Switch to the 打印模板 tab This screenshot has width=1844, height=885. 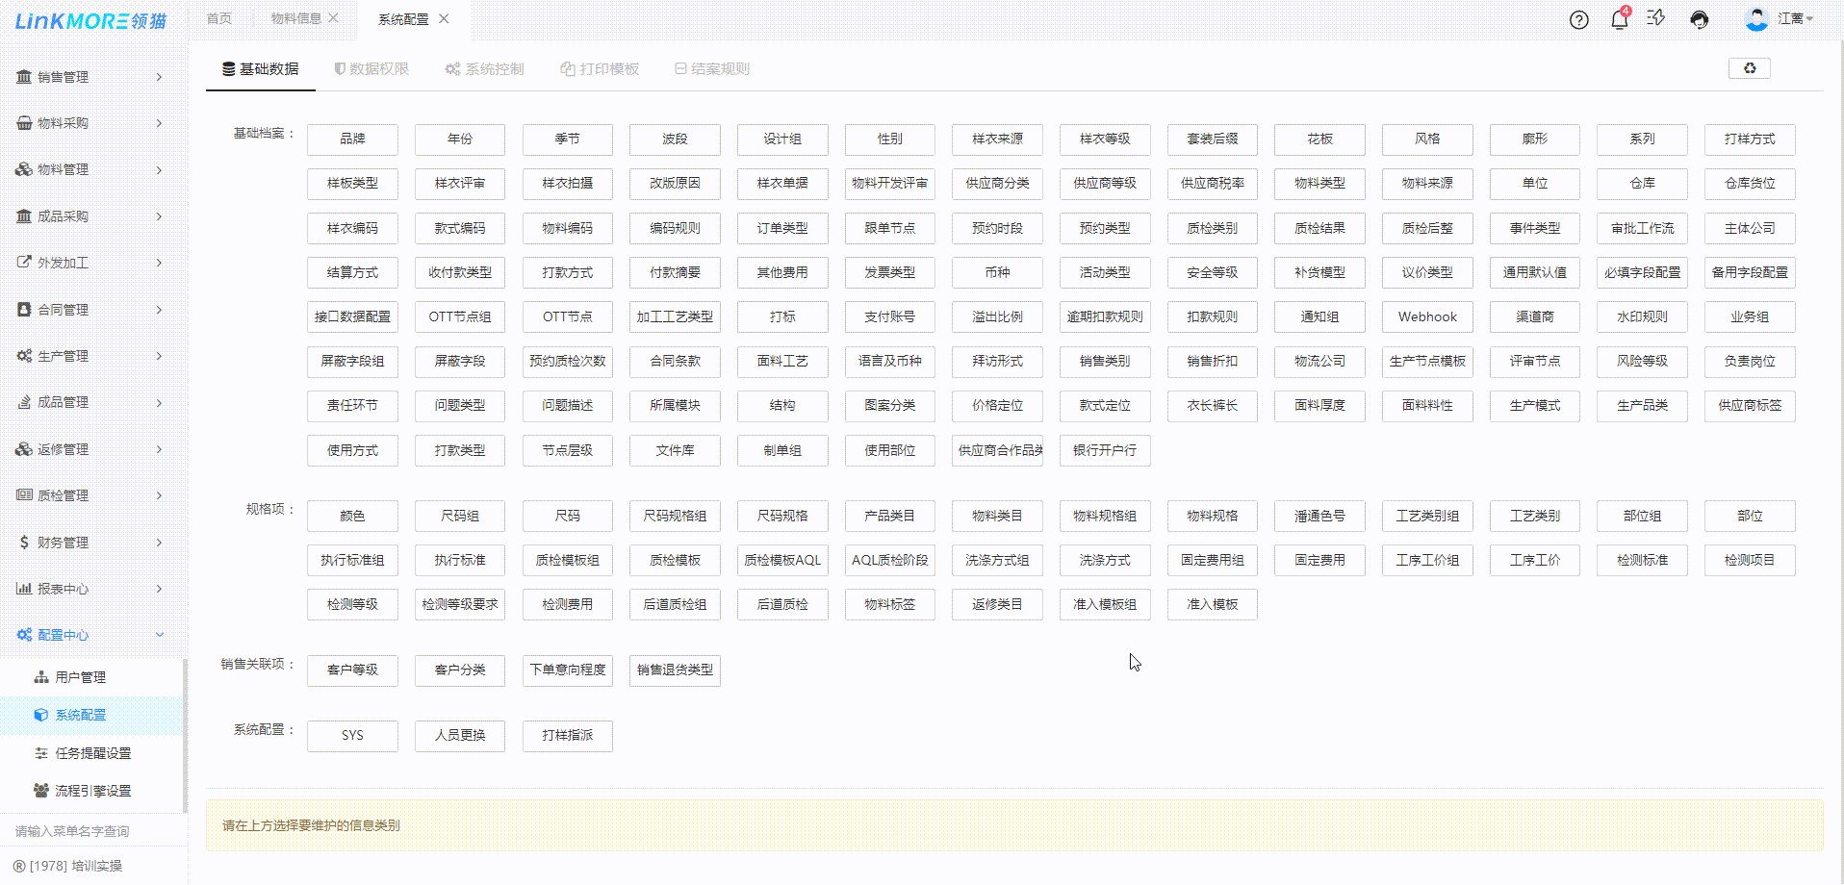(600, 69)
